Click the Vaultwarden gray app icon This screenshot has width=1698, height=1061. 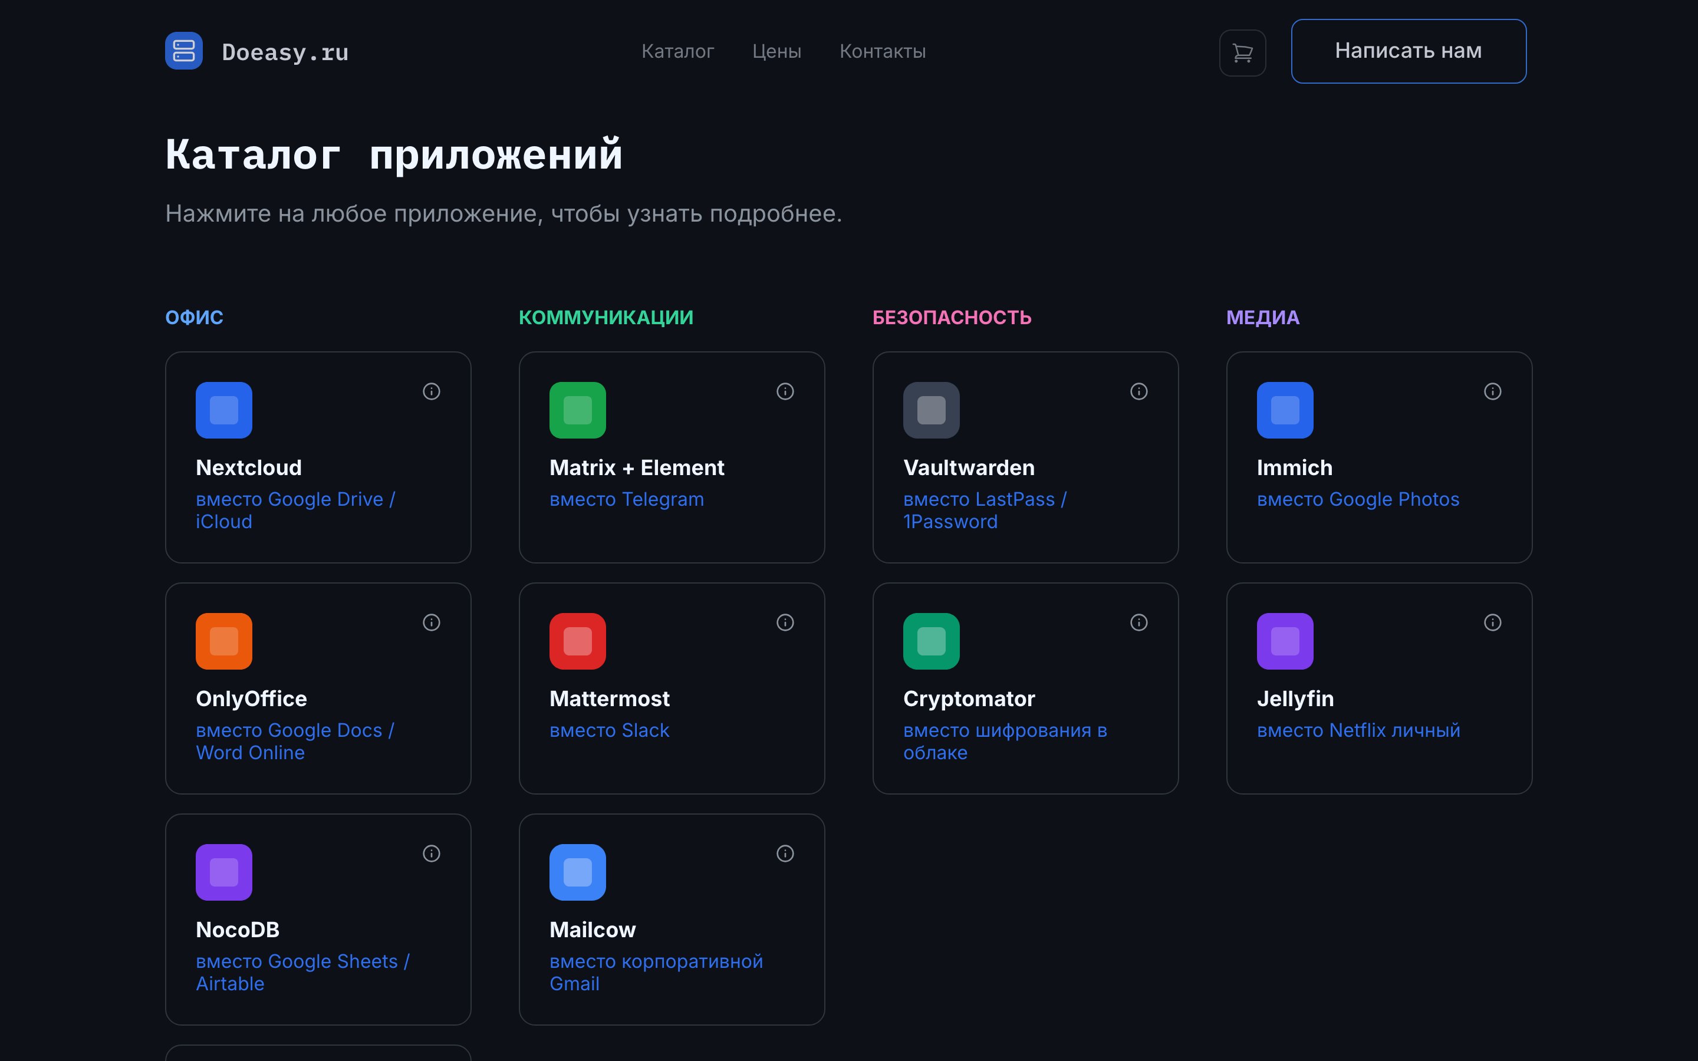pyautogui.click(x=931, y=410)
